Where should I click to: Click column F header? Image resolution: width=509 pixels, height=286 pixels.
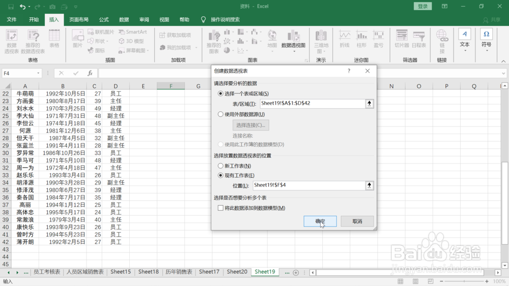171,86
